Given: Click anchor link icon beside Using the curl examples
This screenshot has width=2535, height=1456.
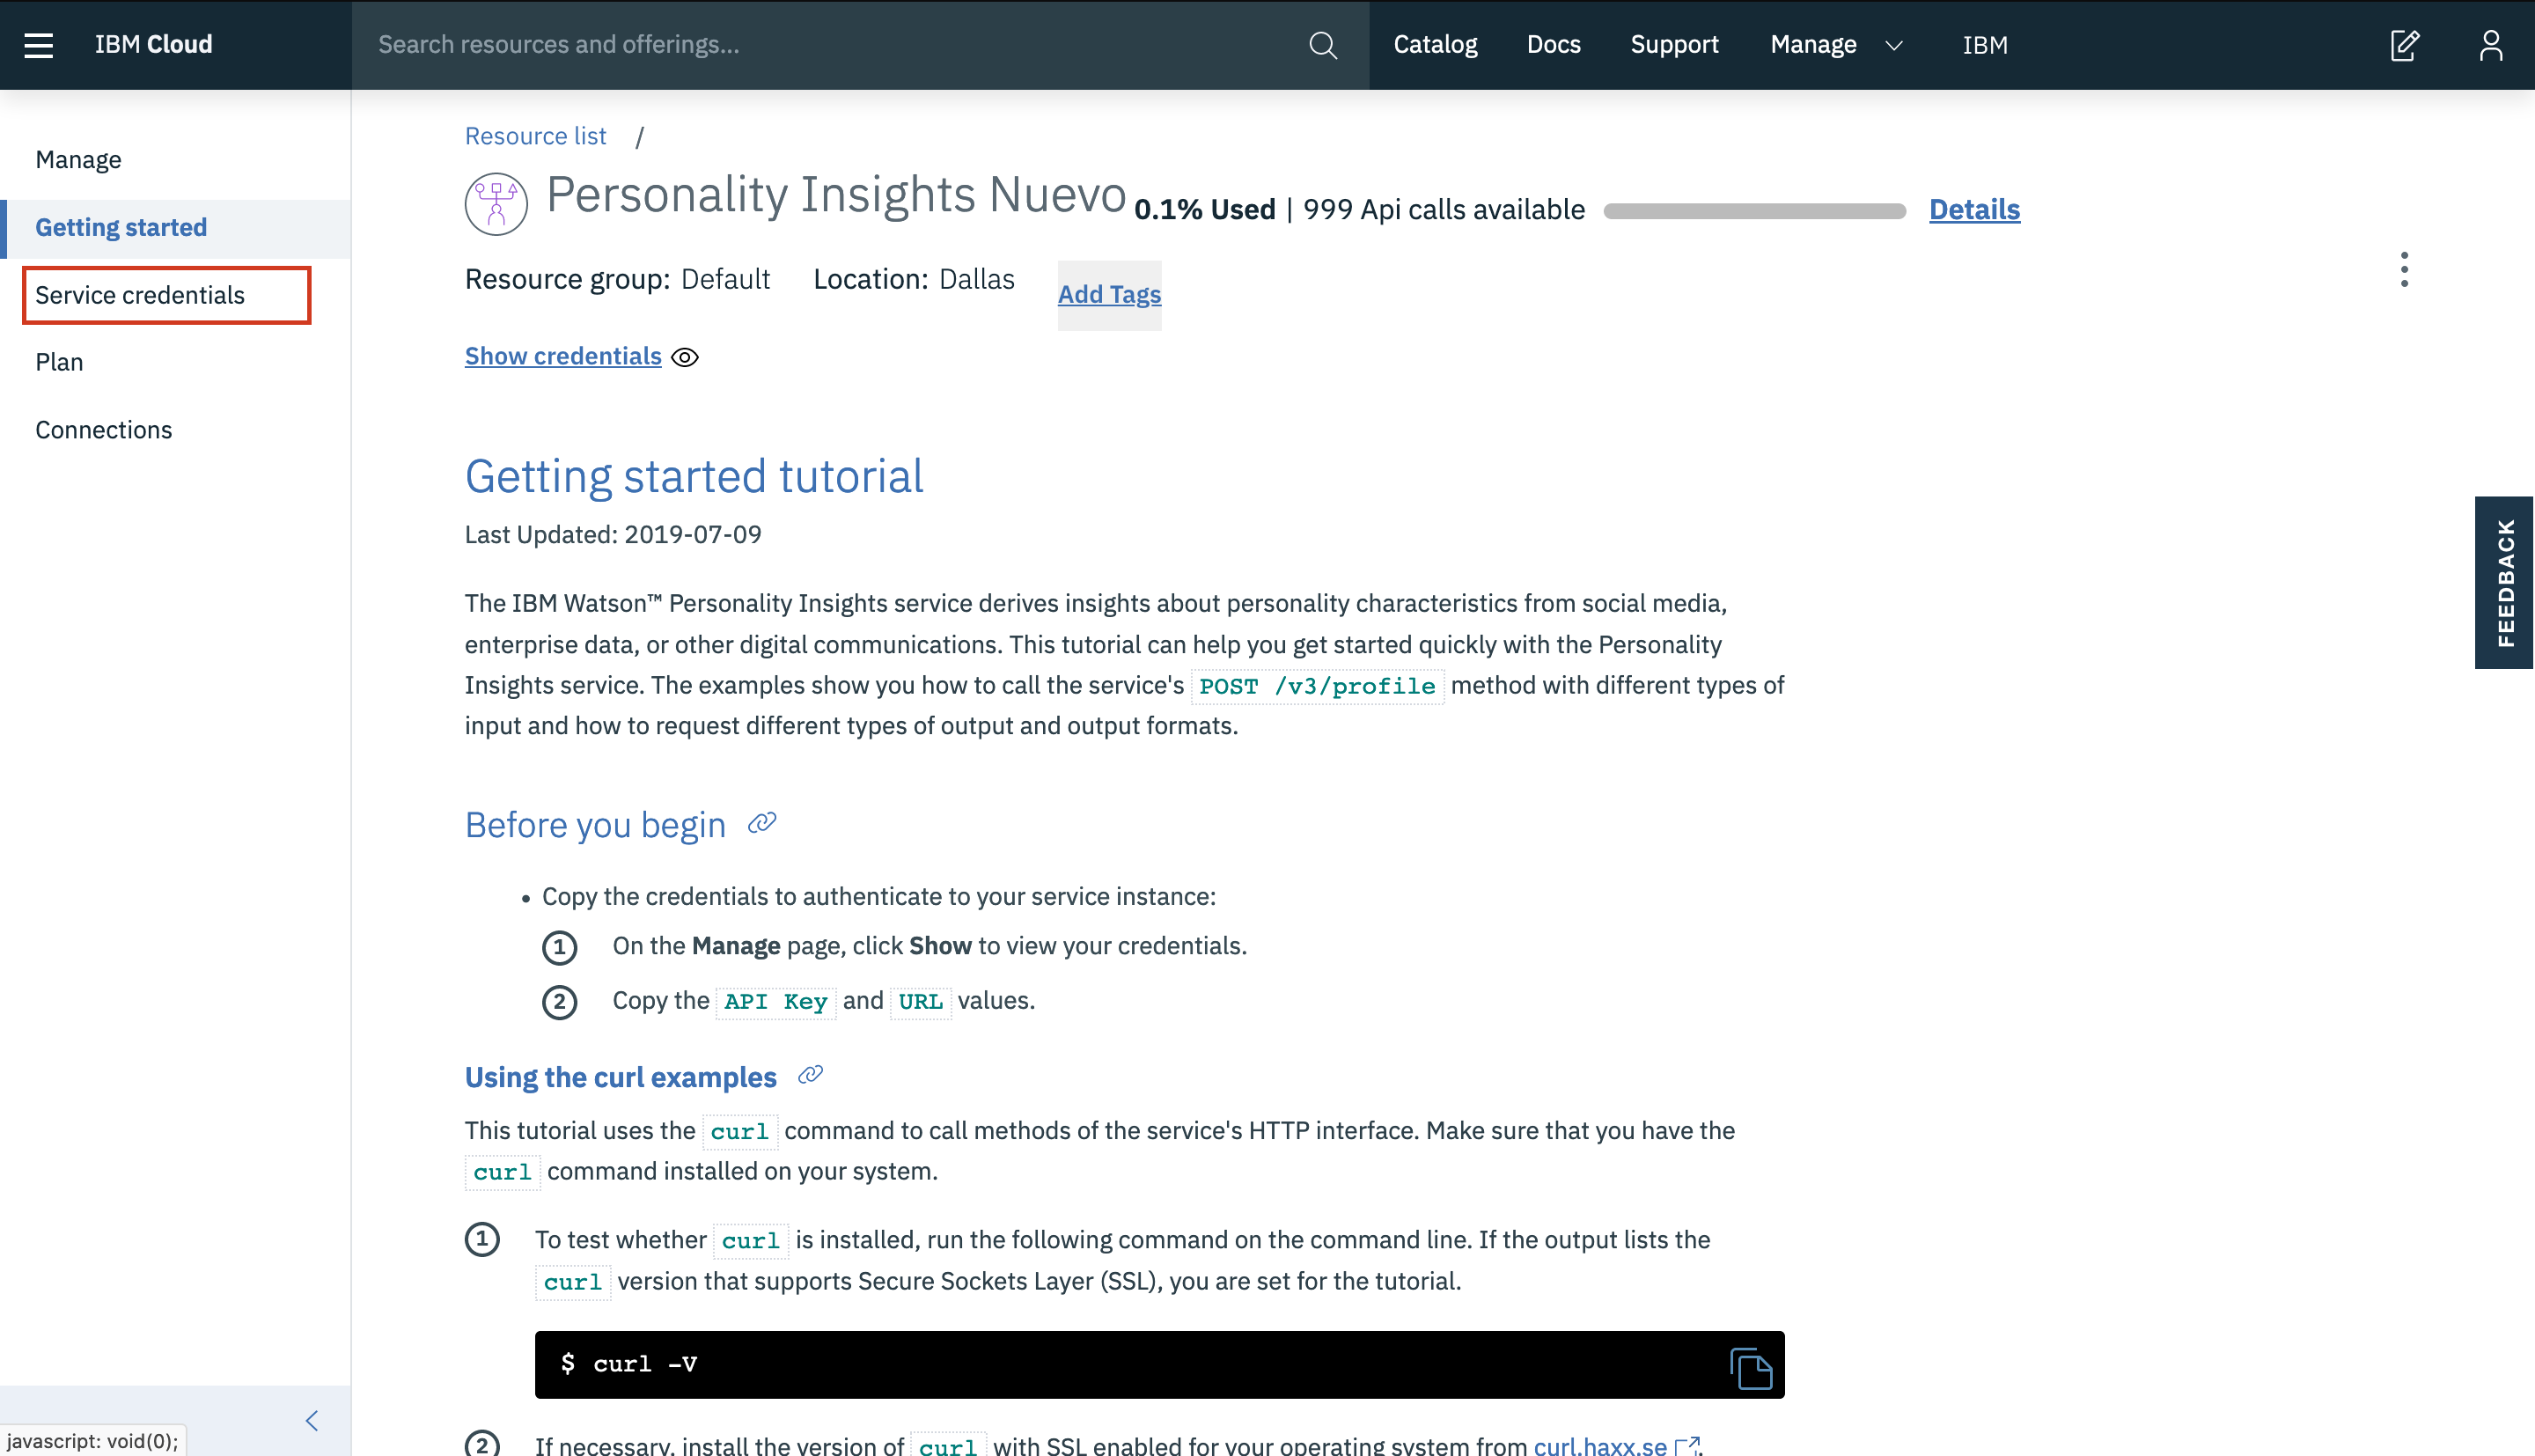Looking at the screenshot, I should 810,1075.
